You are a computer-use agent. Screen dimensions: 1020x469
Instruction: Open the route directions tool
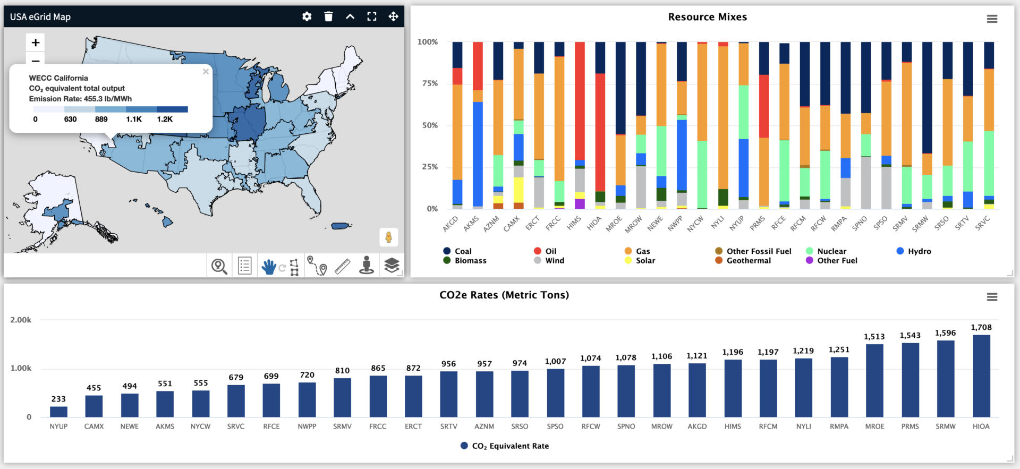(x=318, y=266)
